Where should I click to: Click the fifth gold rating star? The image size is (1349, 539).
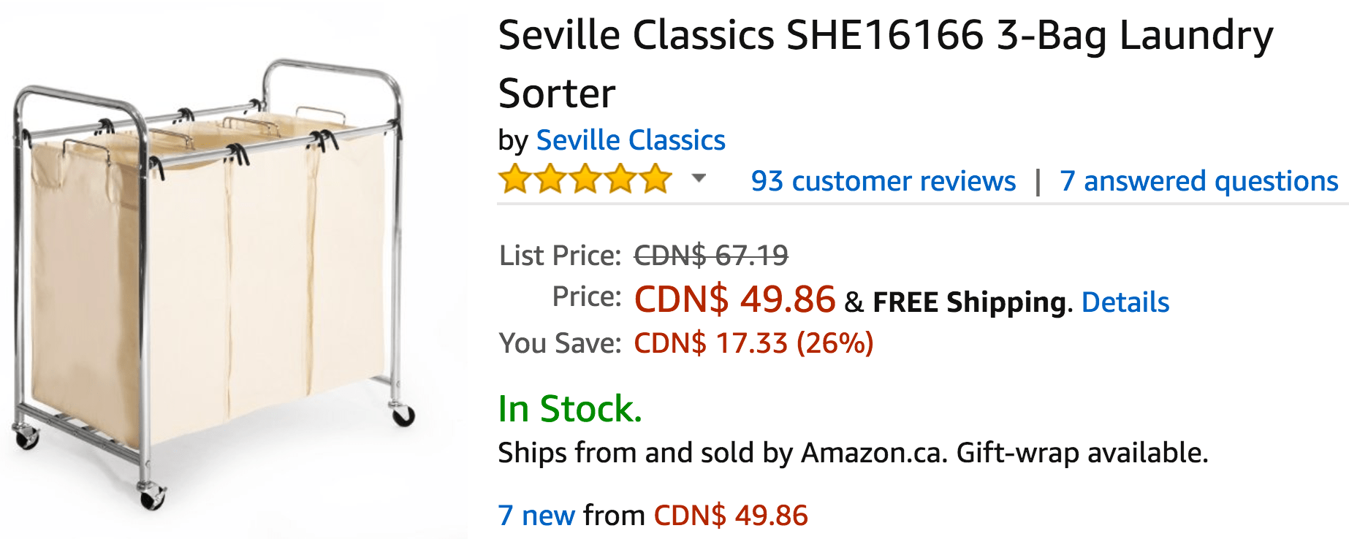[x=655, y=179]
